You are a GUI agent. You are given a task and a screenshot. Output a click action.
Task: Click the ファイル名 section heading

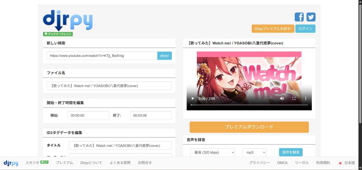(56, 73)
